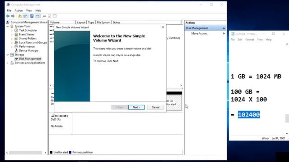Toggle the Show/Hide Action Pane toolbar icon

click(x=37, y=16)
